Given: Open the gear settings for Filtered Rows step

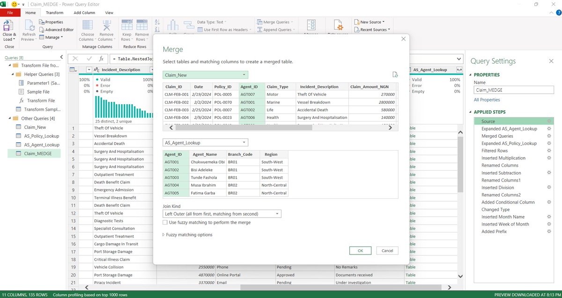Looking at the screenshot, I should (x=549, y=151).
